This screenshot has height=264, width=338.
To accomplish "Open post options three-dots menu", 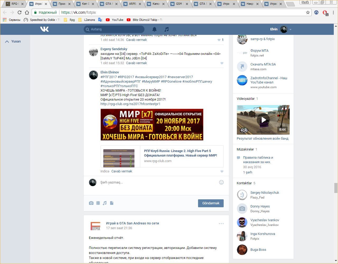I will (221, 224).
